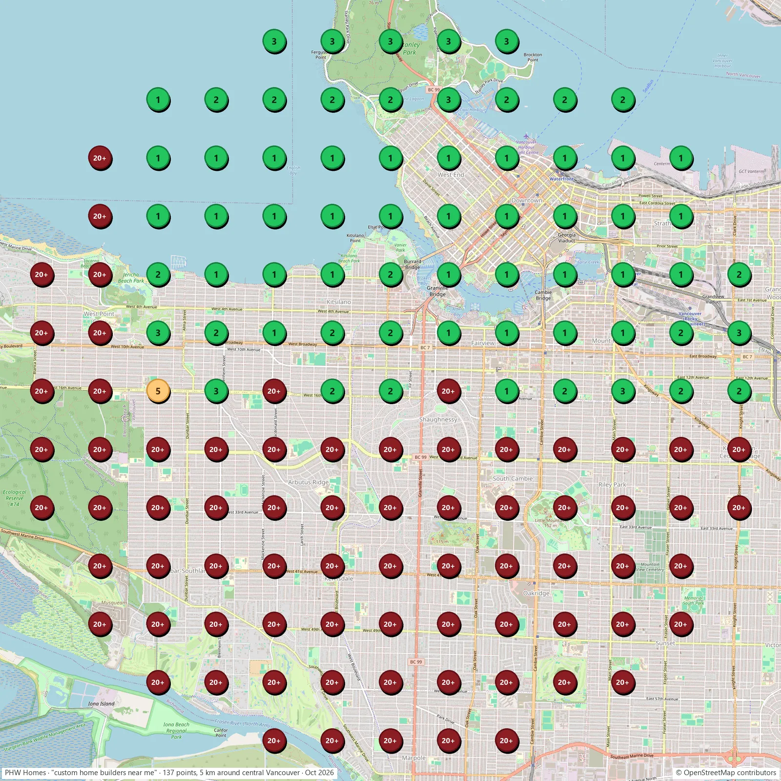Screen dimensions: 781x781
Task: Click the 20+ marker above South Cambie label
Action: coord(507,450)
